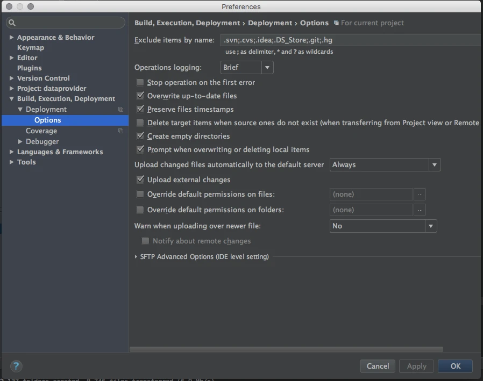Image resolution: width=483 pixels, height=381 pixels.
Task: Select Plugins in settings tree
Action: (29, 68)
